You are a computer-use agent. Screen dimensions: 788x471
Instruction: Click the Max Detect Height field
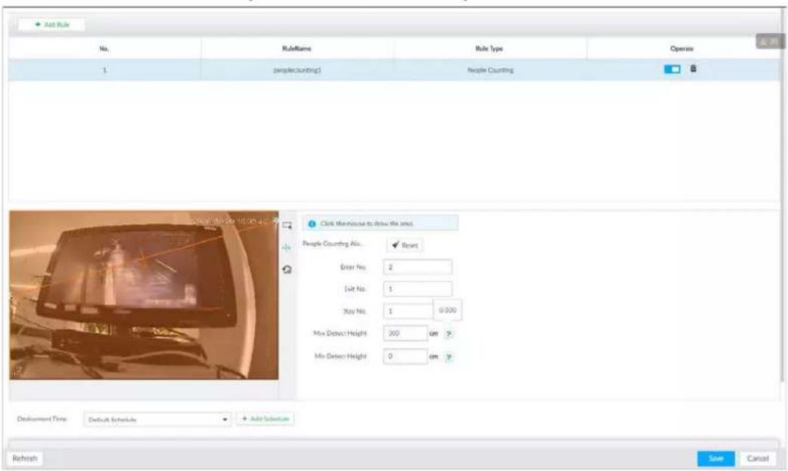pos(405,333)
